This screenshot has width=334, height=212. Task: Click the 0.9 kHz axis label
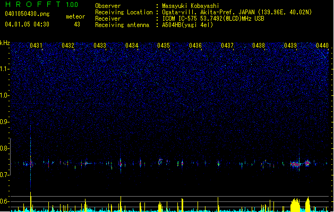[x=5, y=122]
